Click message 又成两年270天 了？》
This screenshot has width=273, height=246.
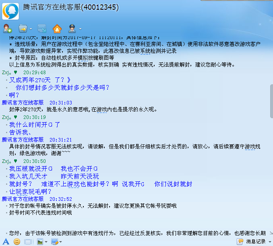[x=40, y=80]
